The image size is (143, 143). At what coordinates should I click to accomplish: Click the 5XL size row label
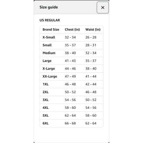pyautogui.click(x=45, y=115)
